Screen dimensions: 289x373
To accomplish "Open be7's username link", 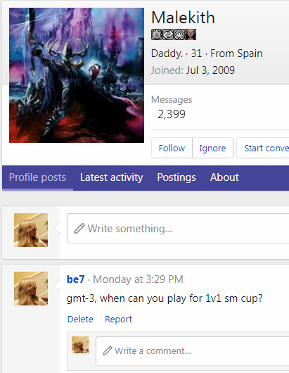I will [x=75, y=279].
